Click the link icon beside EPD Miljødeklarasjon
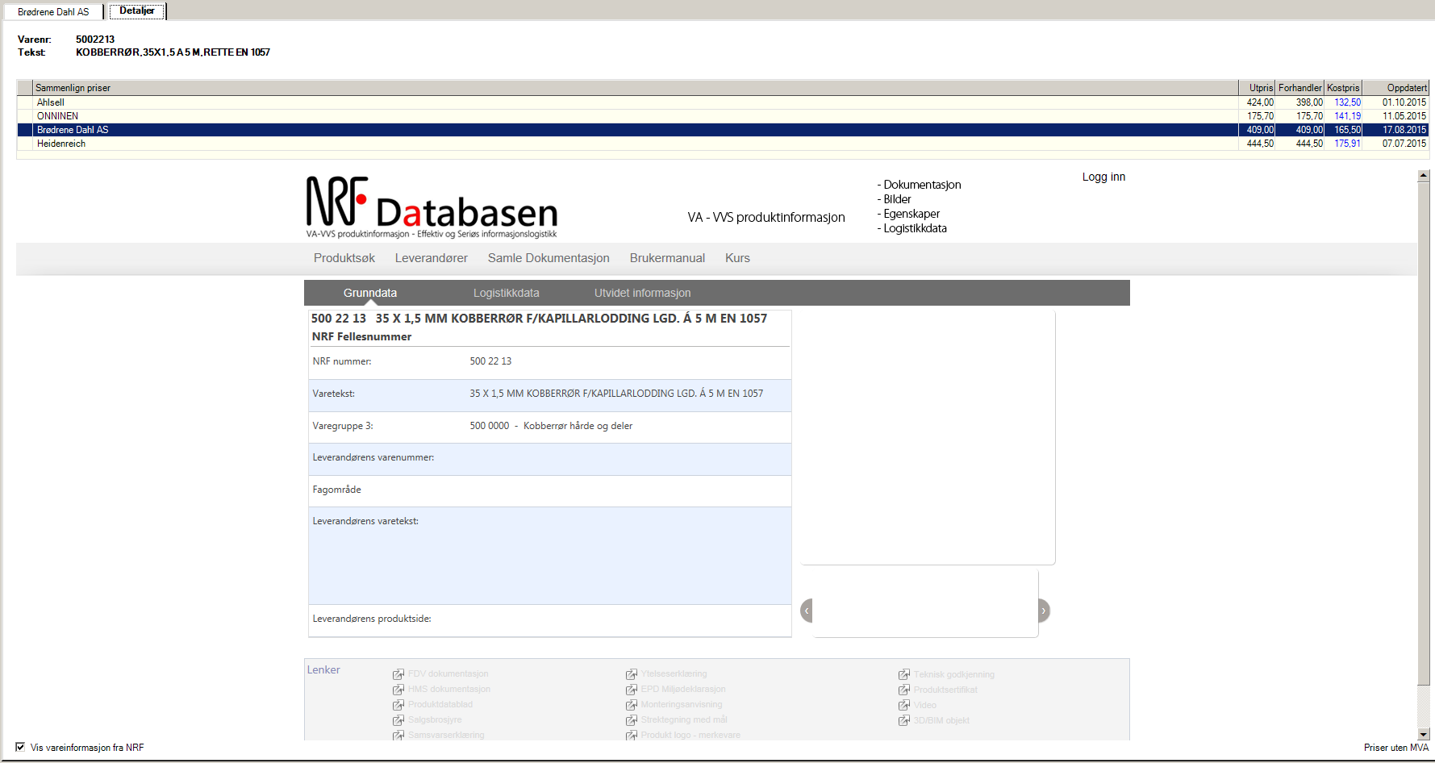Viewport: 1435px width, 763px height. [632, 690]
